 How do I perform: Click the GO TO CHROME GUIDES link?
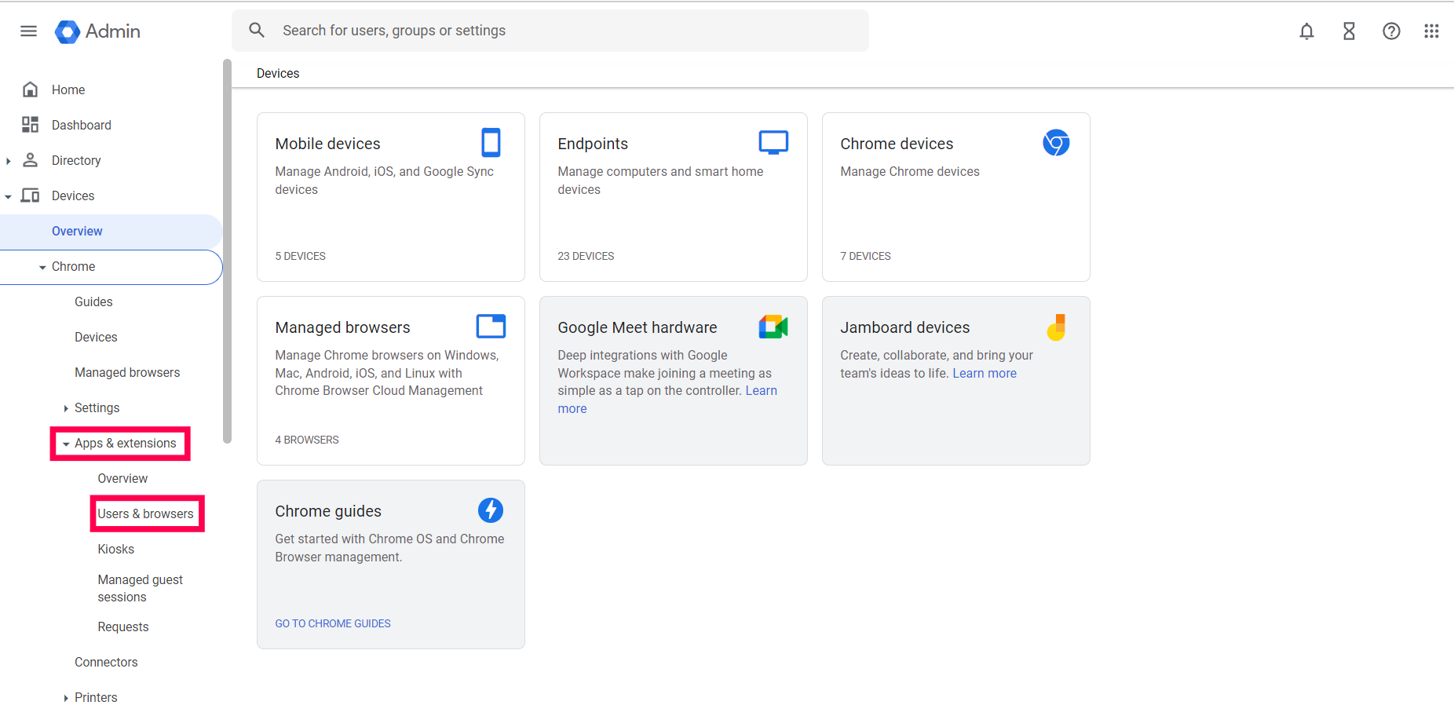(333, 623)
